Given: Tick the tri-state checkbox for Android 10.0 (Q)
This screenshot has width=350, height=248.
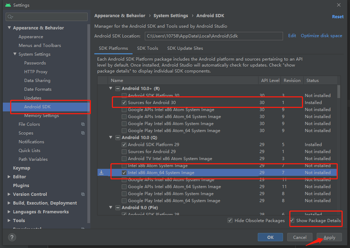Looking at the screenshot, I should point(117,138).
